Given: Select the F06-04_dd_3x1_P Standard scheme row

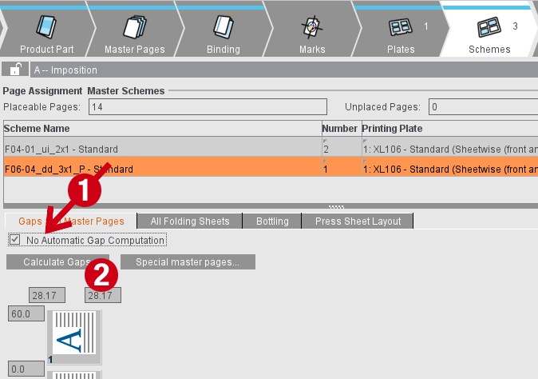Looking at the screenshot, I should 160,169.
